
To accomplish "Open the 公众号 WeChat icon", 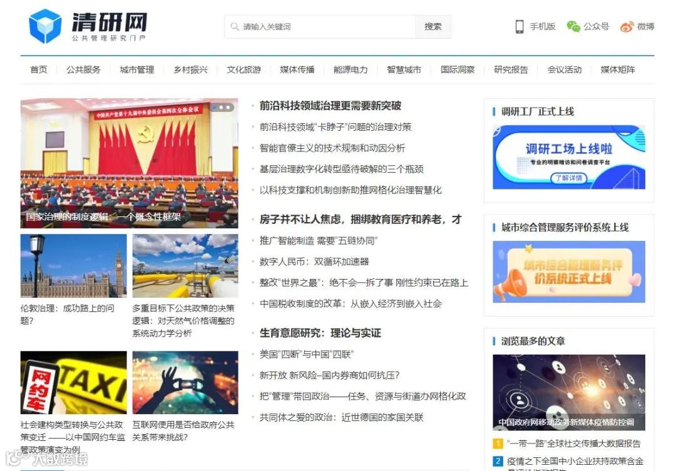I will pyautogui.click(x=573, y=27).
